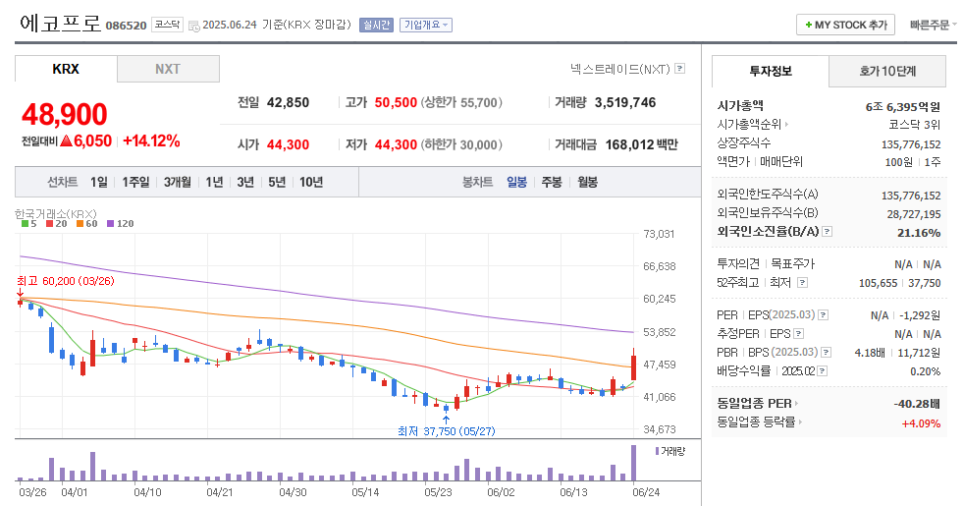
Task: Open help icon beside 배당수익률 2025.02
Action: 823,371
